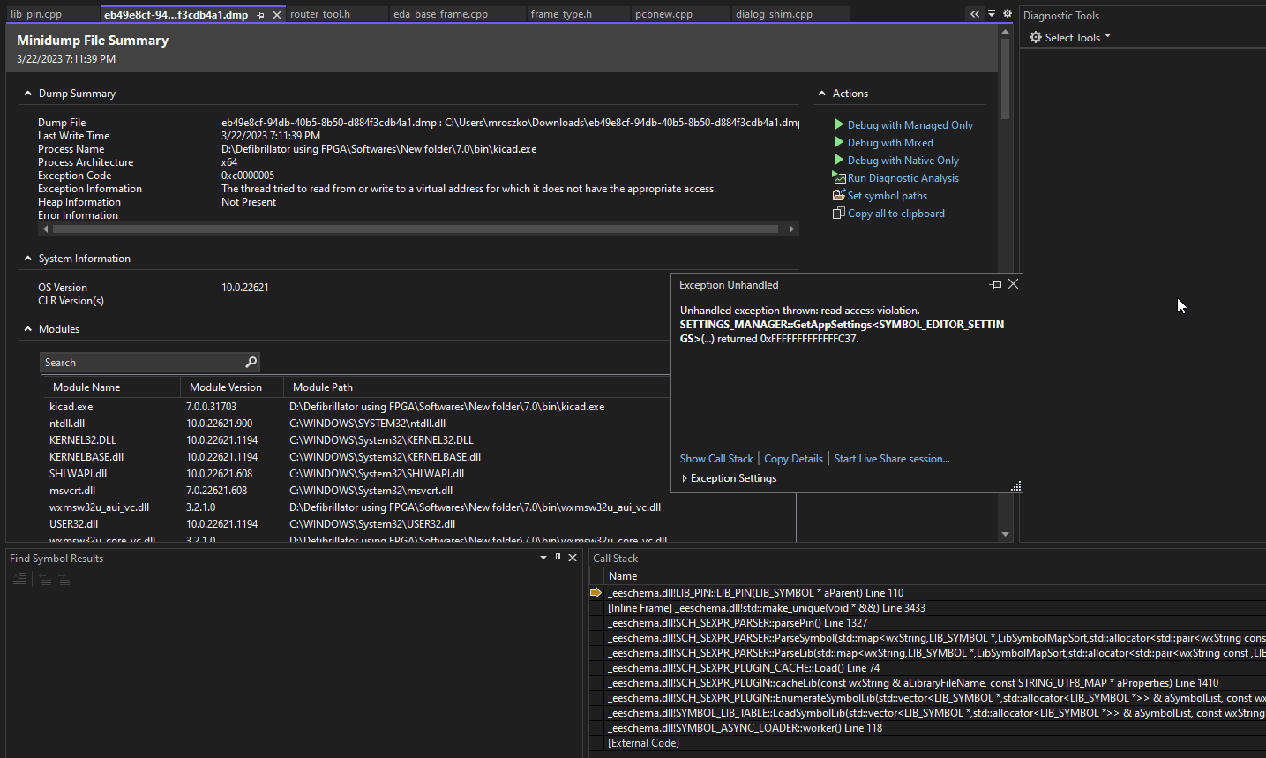Screen dimensions: 1266x758
Task: Pin the Exception Unhandled popup
Action: tap(996, 284)
